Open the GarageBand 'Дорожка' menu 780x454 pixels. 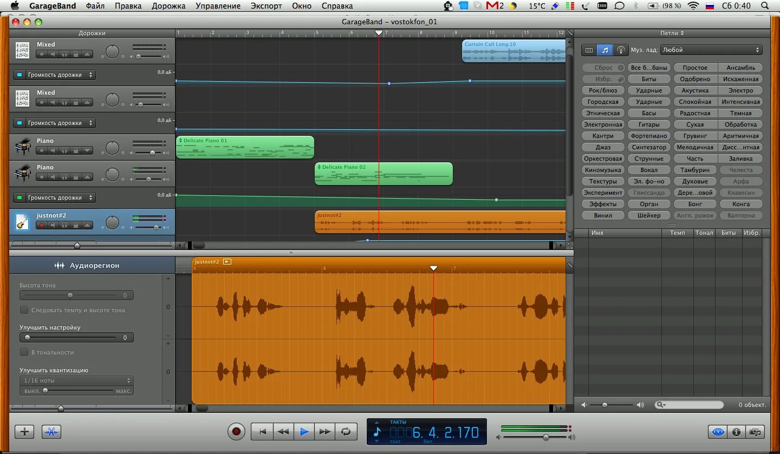point(170,6)
